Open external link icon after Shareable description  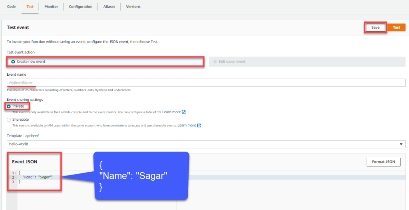click(199, 126)
